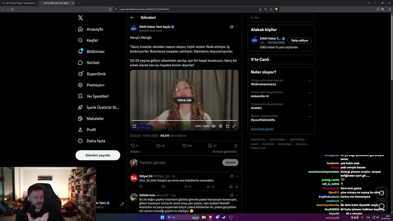The height and width of the screenshot is (221, 393).
Task: Open a new browser tab
Action: (79, 3)
